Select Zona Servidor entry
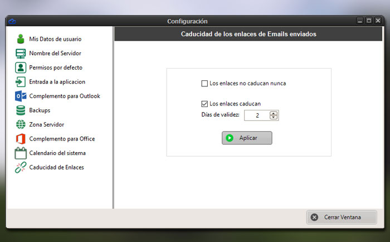Image resolution: width=390 pixels, height=242 pixels. 46,124
